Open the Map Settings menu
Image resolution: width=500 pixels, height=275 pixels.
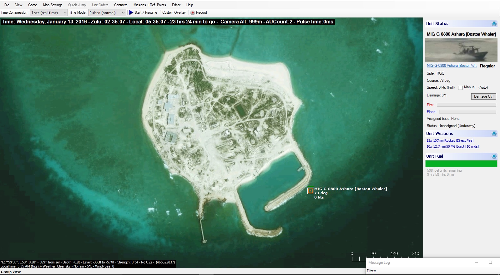point(53,5)
